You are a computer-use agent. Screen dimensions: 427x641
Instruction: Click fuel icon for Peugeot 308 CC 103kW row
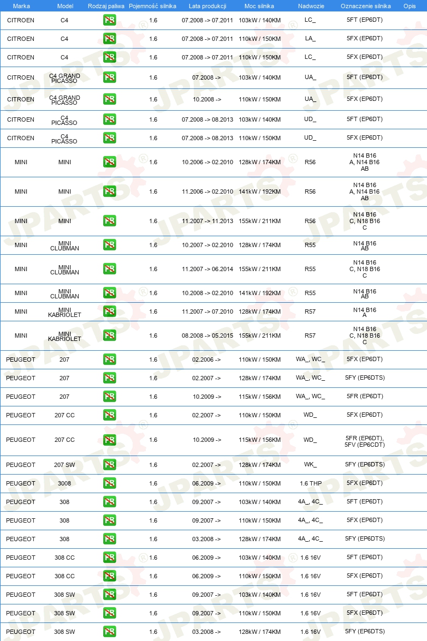[x=110, y=558]
